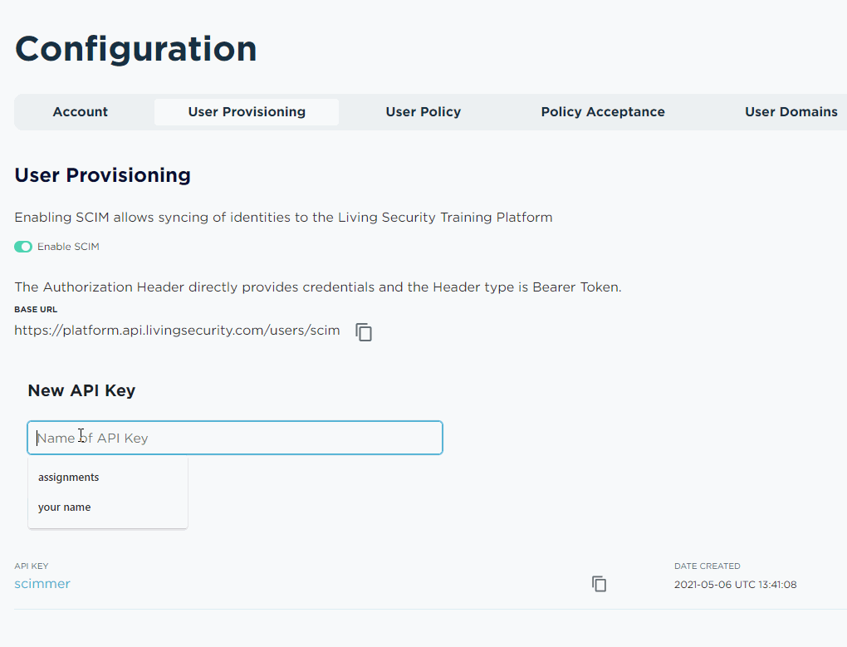Click the platform.api.livingsecurity.com base URL text

[x=177, y=331]
